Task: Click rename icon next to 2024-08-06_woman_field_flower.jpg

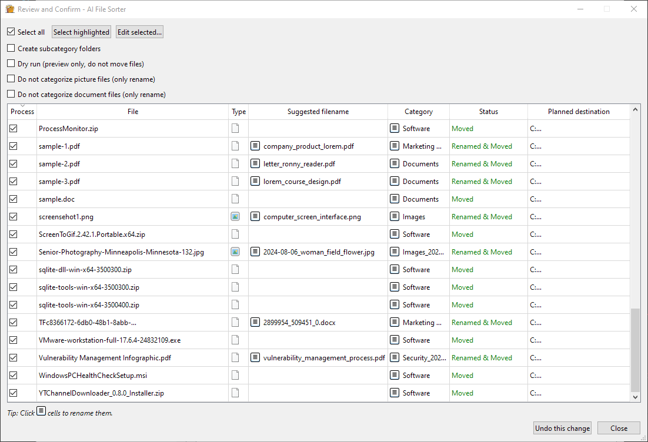Action: pyautogui.click(x=255, y=252)
